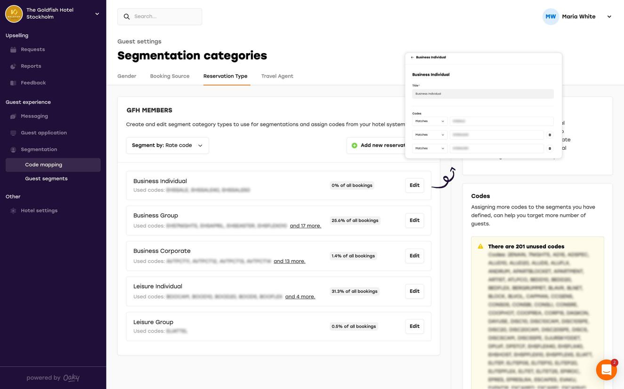
Task: Click the Messaging icon in sidebar
Action: point(13,116)
